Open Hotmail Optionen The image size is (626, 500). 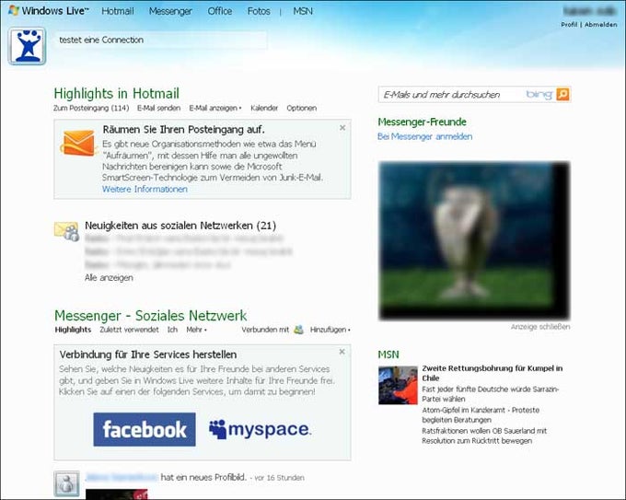pos(301,108)
